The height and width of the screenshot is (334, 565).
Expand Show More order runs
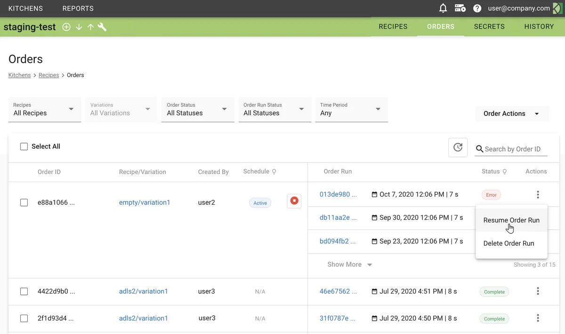coord(349,265)
